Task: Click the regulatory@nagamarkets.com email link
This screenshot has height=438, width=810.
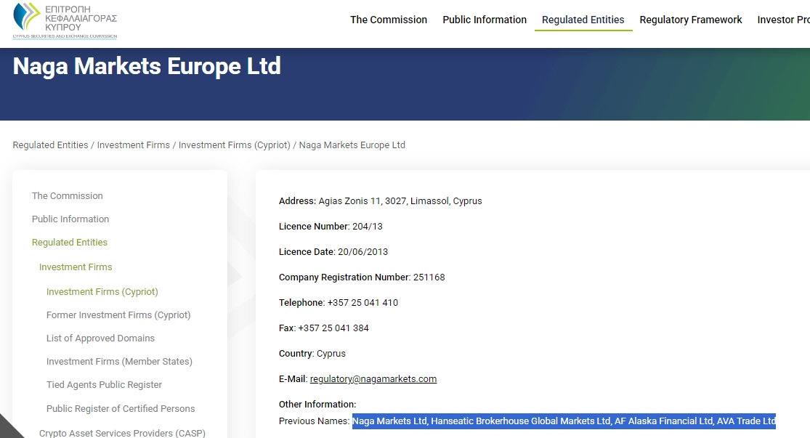Action: 373,379
